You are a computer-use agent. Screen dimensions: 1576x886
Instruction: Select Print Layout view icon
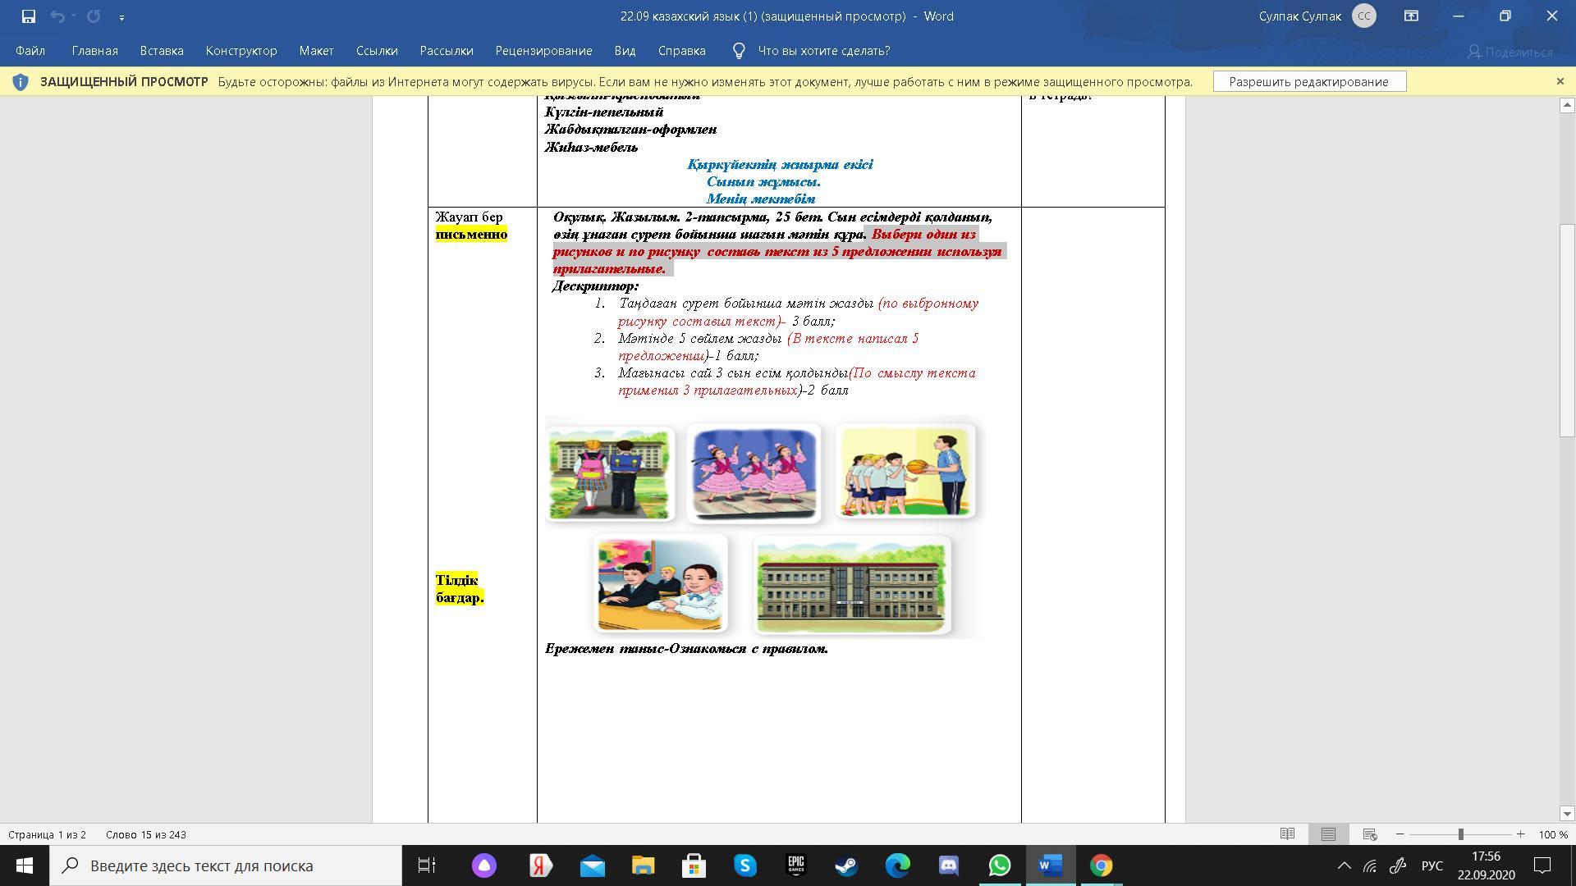tap(1328, 834)
